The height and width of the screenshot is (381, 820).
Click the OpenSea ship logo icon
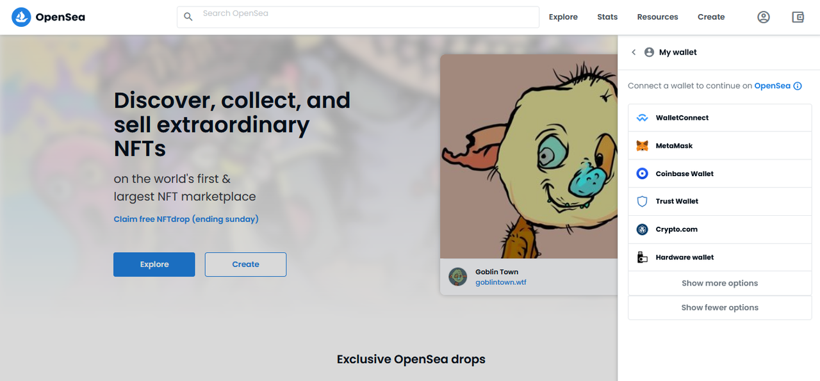click(x=21, y=17)
